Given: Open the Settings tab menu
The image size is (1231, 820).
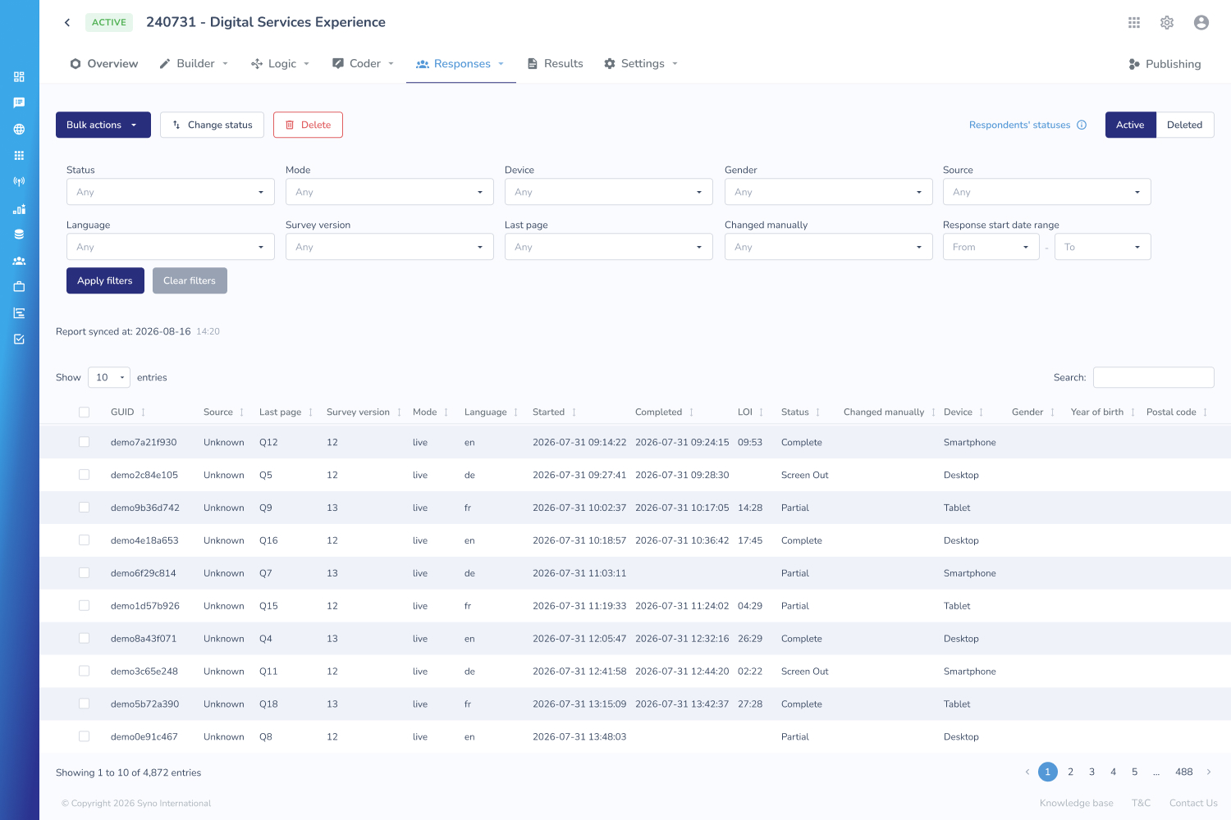Looking at the screenshot, I should tap(641, 64).
